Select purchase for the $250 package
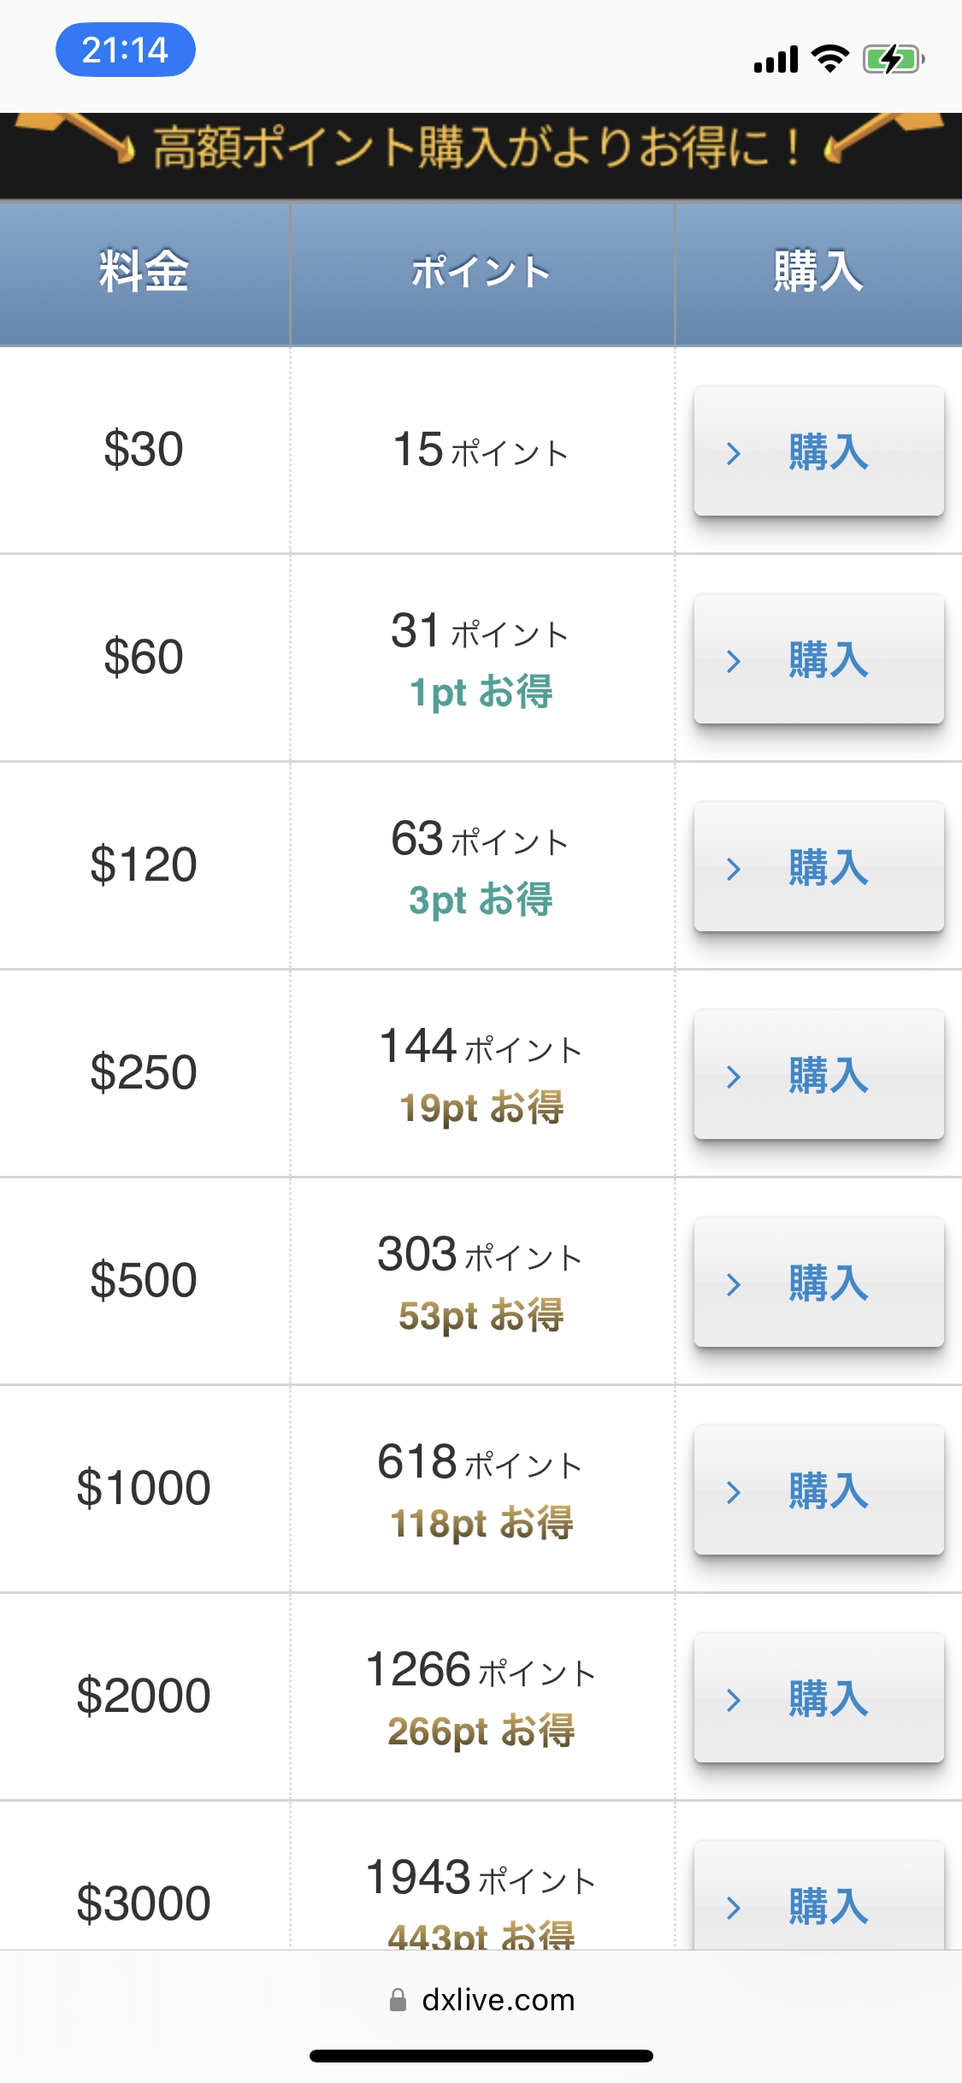The image size is (962, 2083). [x=818, y=1075]
